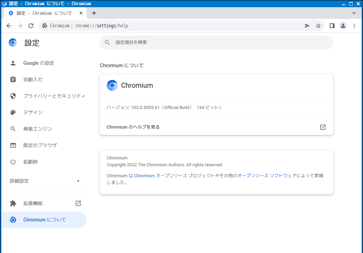Open 既定のブラウザ settings
The height and width of the screenshot is (253, 363).
[x=44, y=145]
